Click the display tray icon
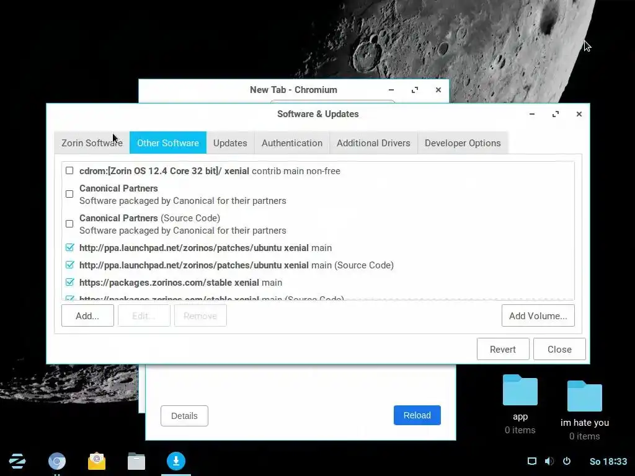Viewport: 635px width, 476px height. (x=531, y=461)
